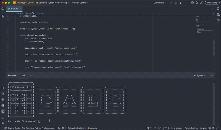Hide the Terminal panel with minimize dash
Image resolution: width=221 pixels, height=130 pixels.
212,76
